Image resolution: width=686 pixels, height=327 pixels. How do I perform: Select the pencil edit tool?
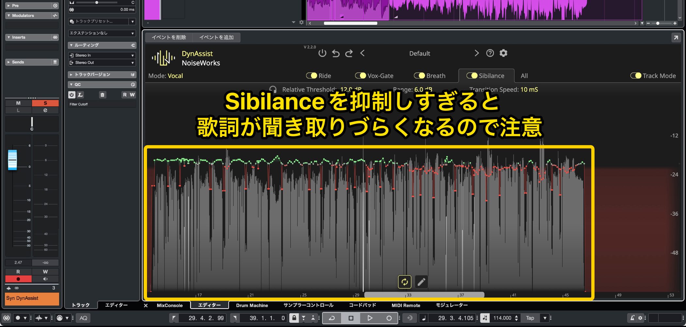pyautogui.click(x=421, y=282)
